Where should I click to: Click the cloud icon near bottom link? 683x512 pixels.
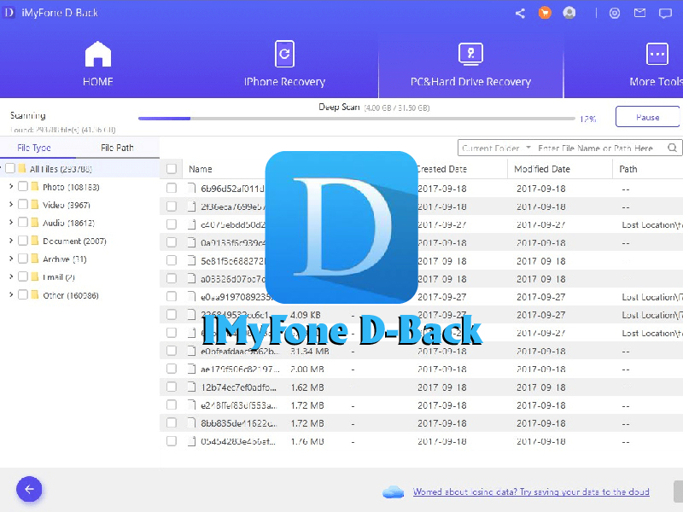point(393,492)
